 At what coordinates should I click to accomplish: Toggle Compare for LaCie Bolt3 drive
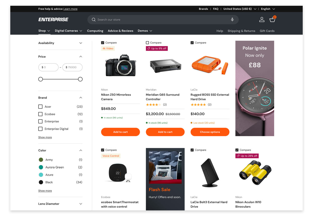(192, 150)
